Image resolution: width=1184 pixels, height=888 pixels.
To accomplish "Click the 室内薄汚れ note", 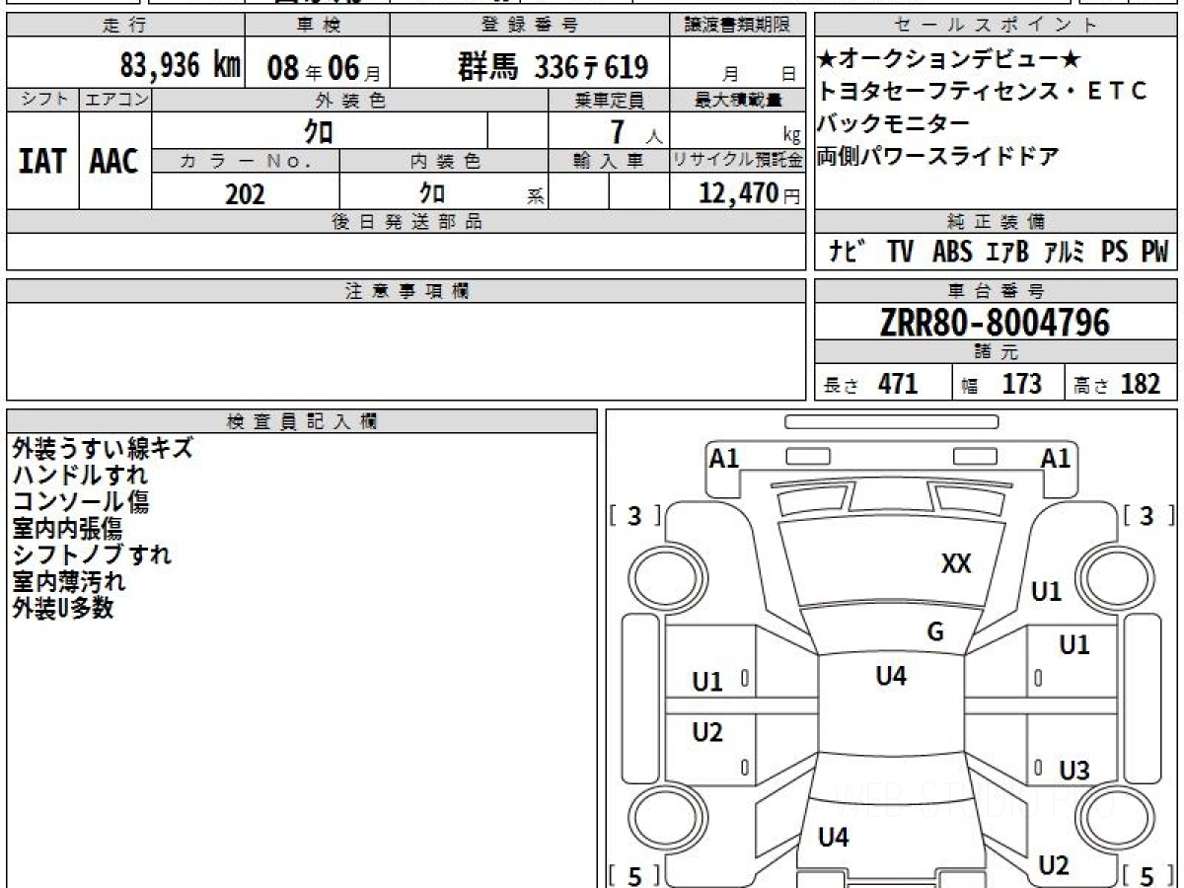I will tap(69, 581).
